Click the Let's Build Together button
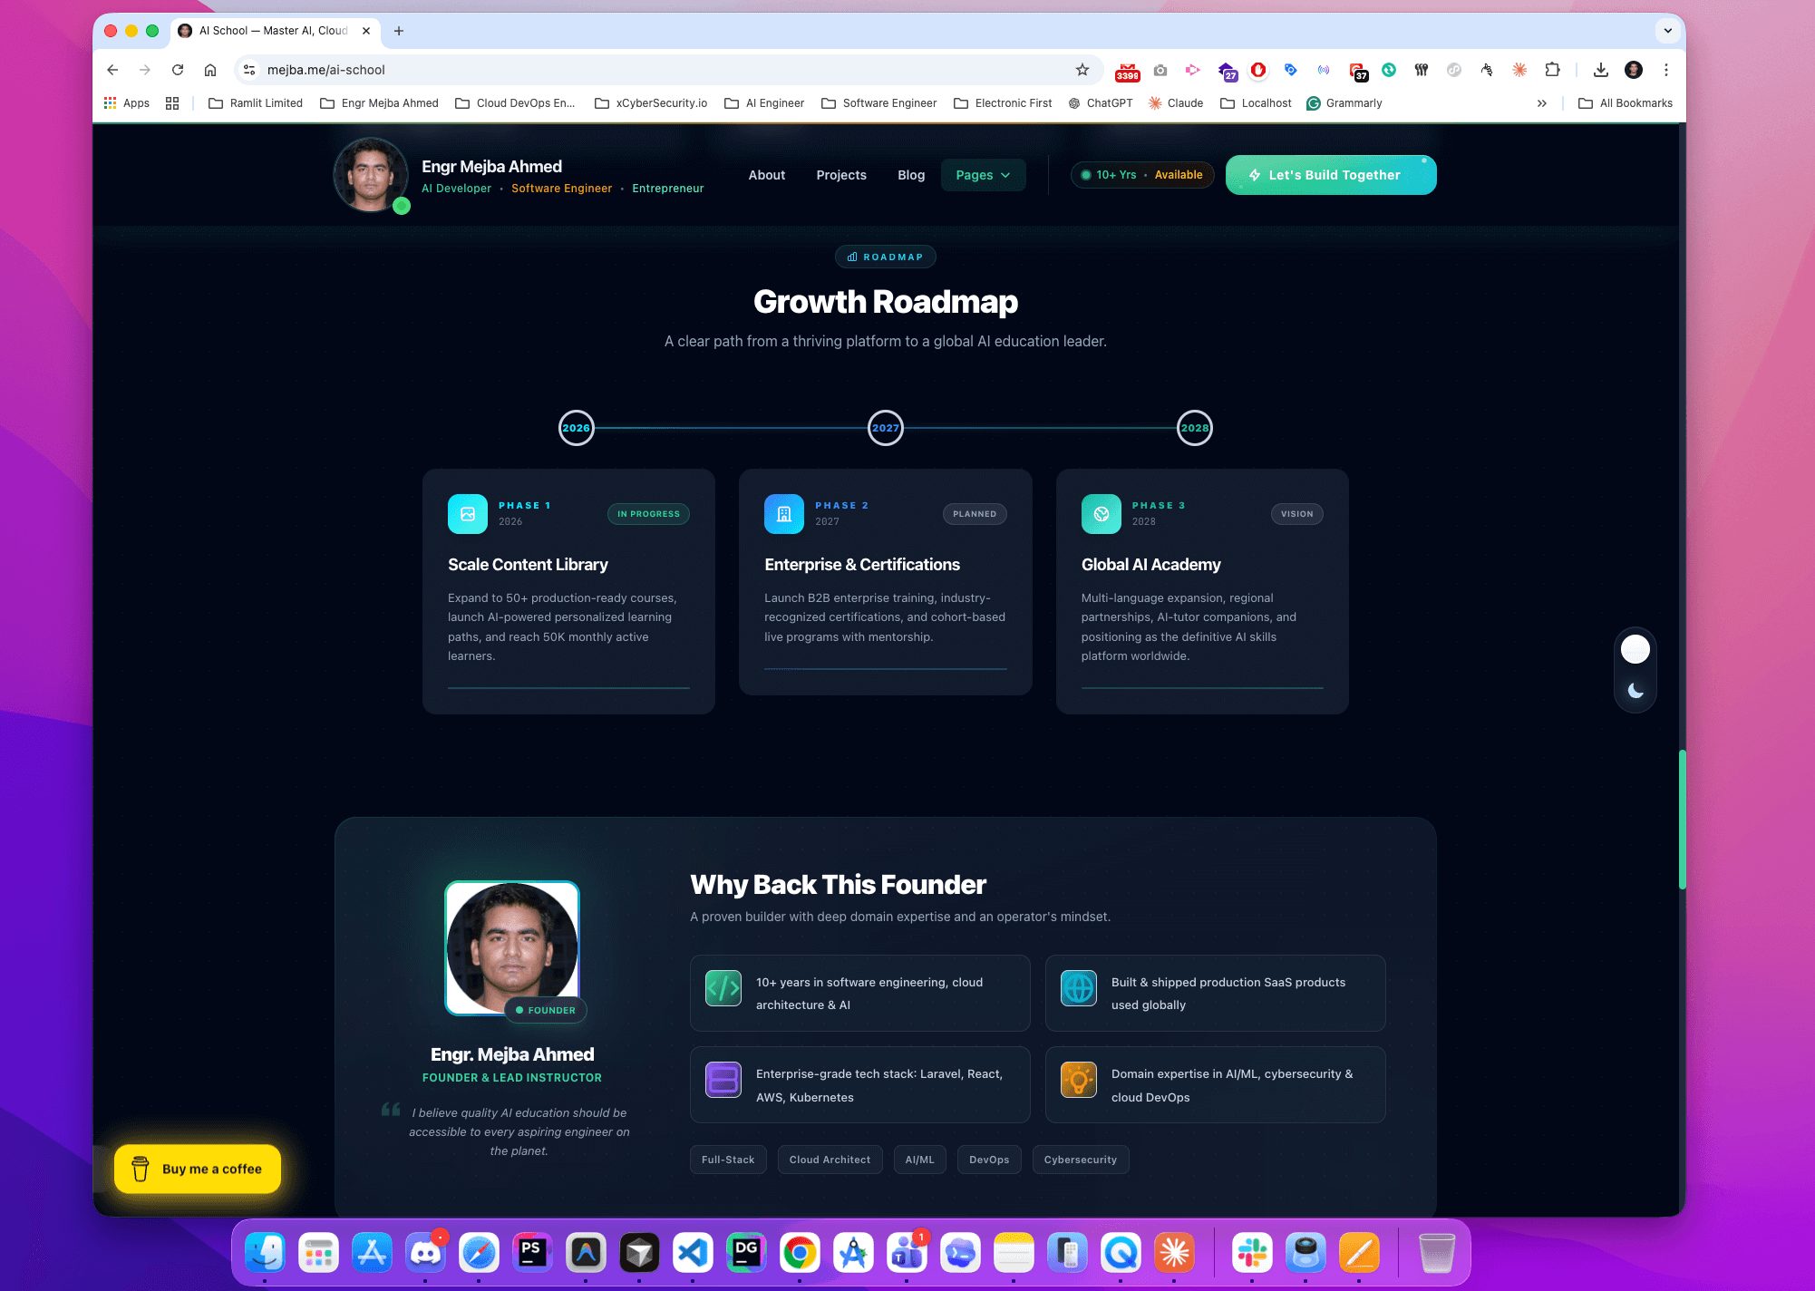Screen dimensions: 1815x1291 click(x=1331, y=175)
